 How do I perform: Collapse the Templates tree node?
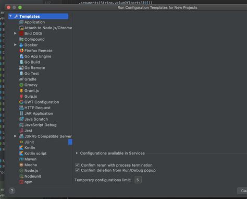click(10, 16)
